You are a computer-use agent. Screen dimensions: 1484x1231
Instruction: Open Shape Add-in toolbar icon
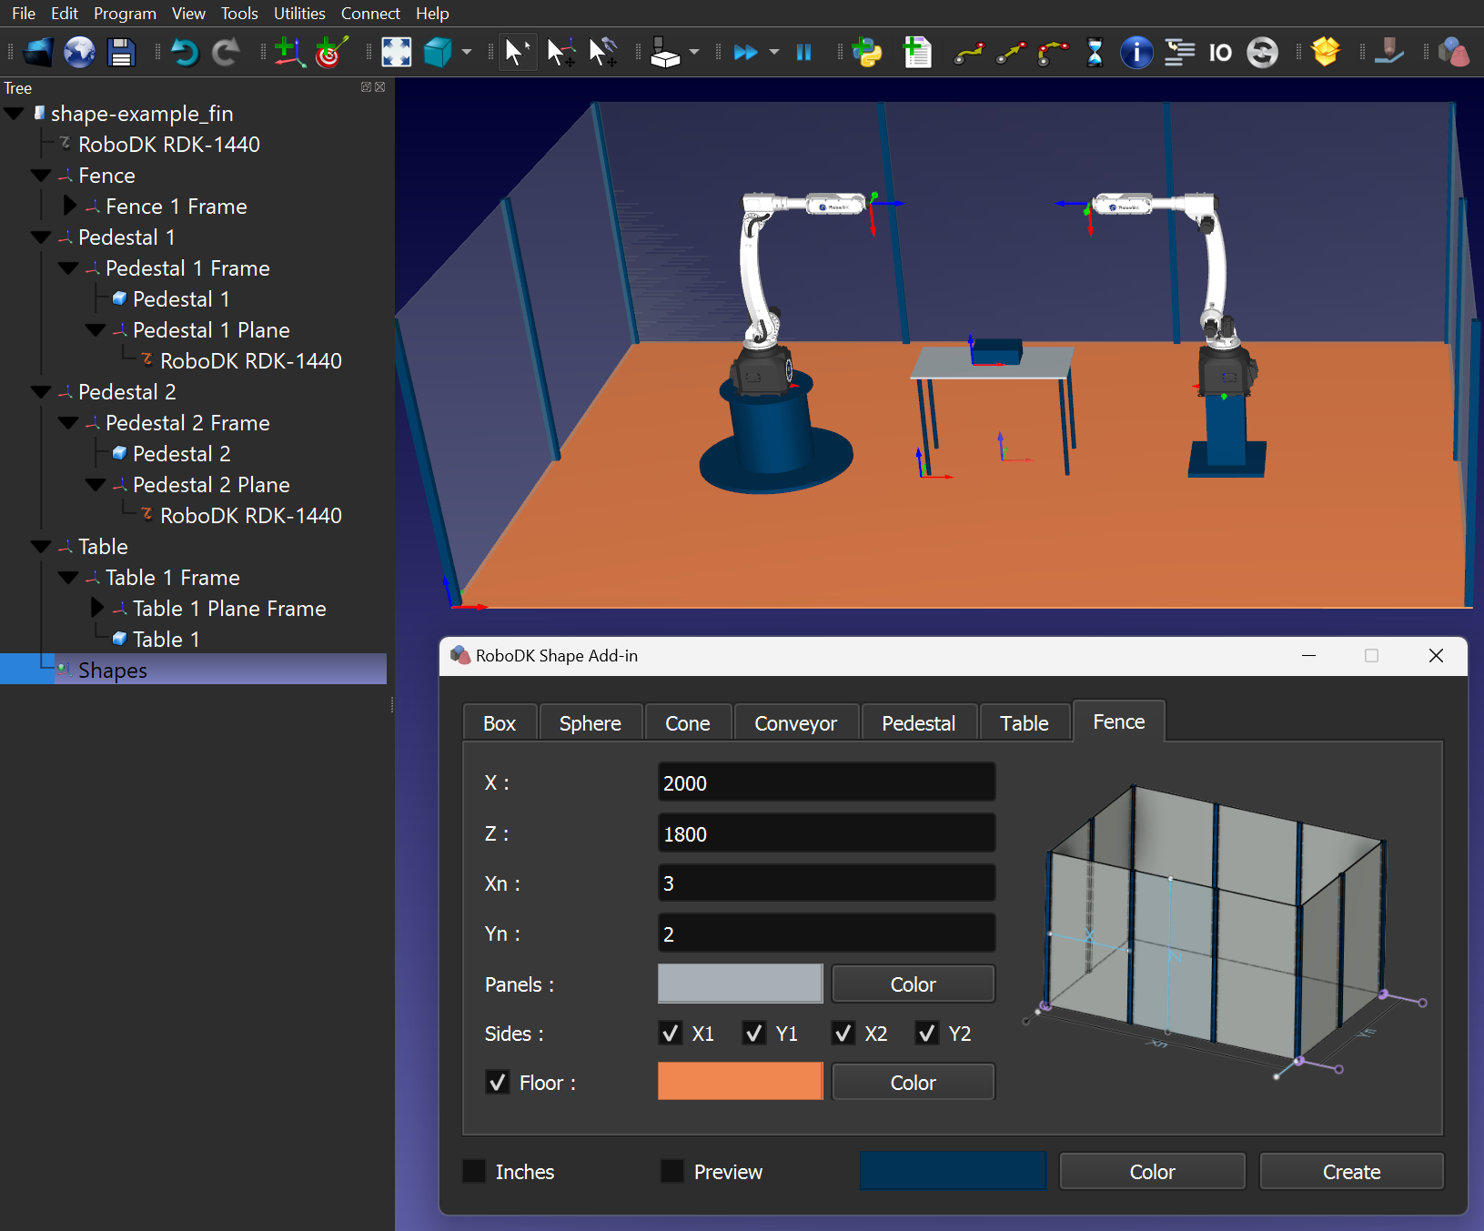[x=1455, y=52]
